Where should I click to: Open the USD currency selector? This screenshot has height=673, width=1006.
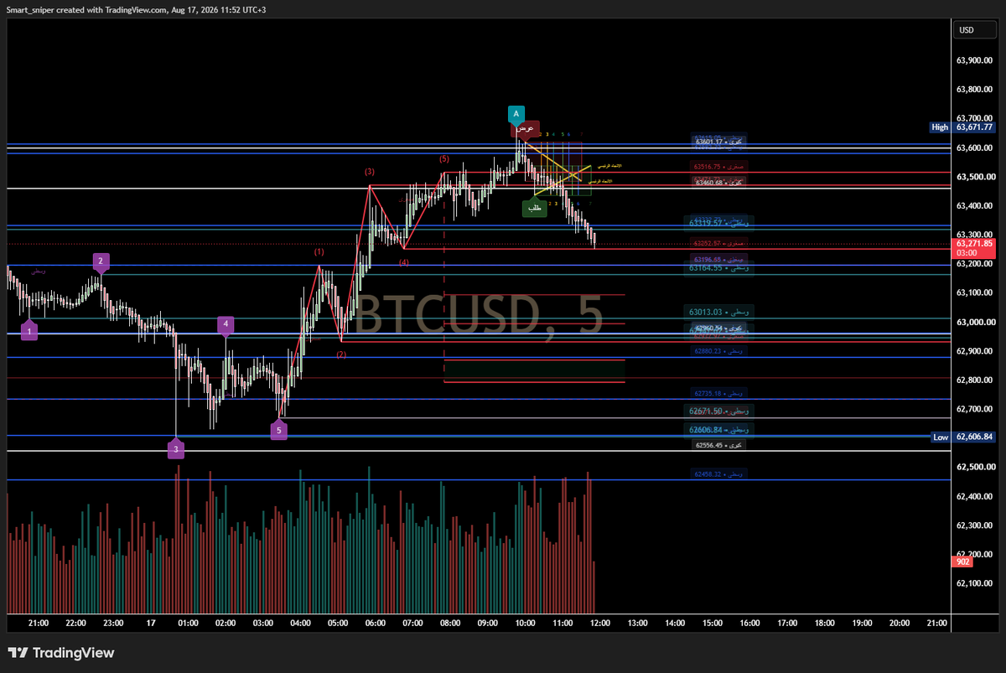coord(976,30)
